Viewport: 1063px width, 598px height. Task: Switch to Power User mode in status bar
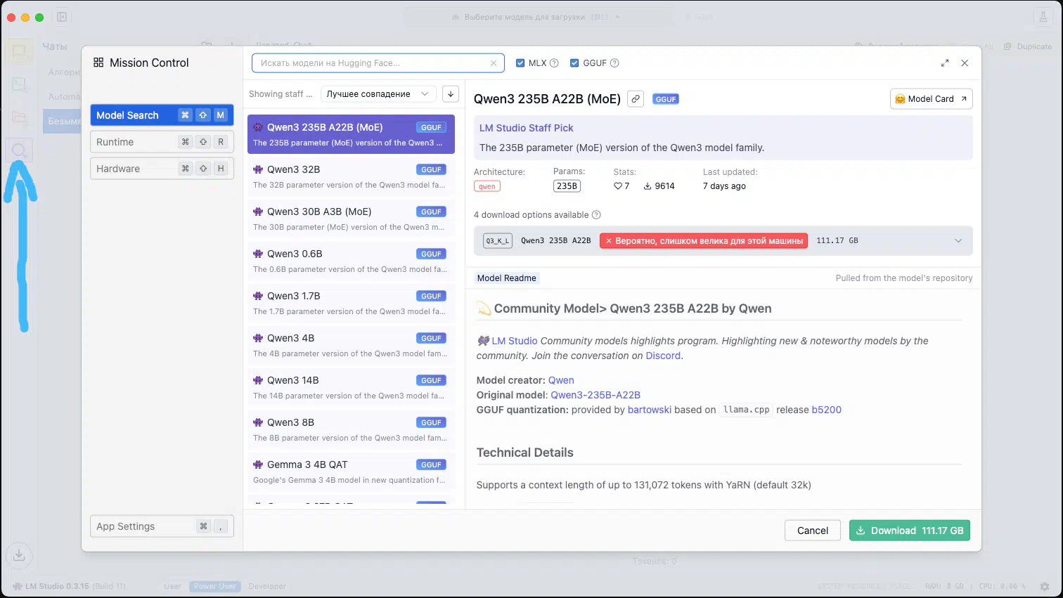(215, 586)
